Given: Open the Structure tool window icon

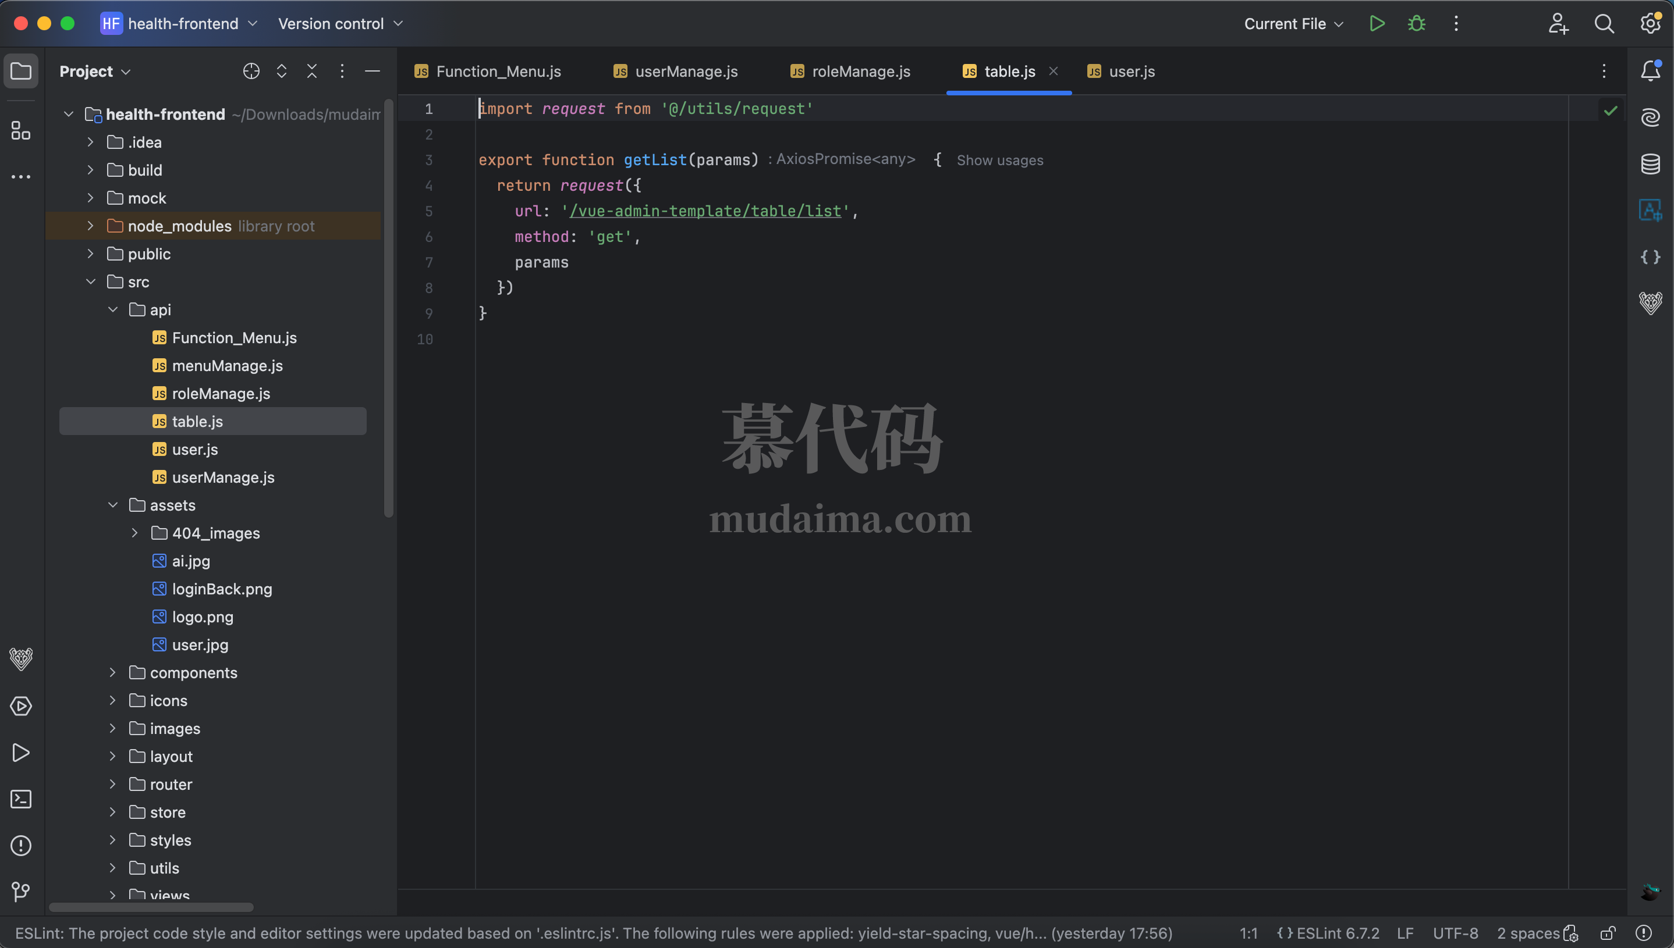Looking at the screenshot, I should [x=21, y=131].
